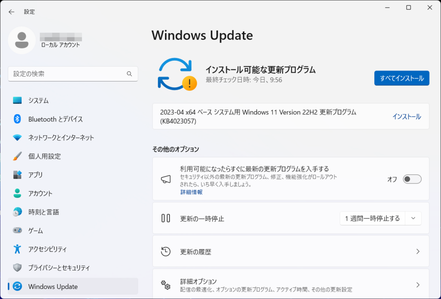
Task: Click the search magnifier in settings search box
Action: tap(129, 74)
